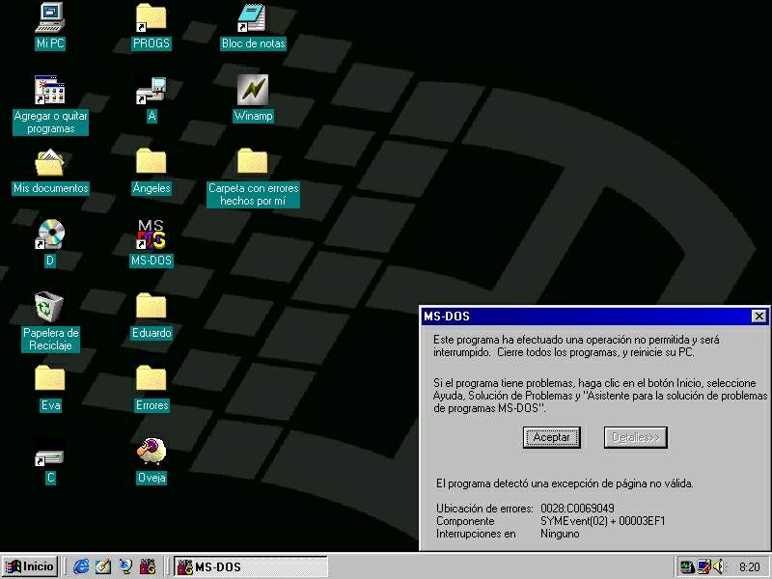772x579 pixels.
Task: Click the MS-DOS dialog title bar
Action: [x=595, y=317]
